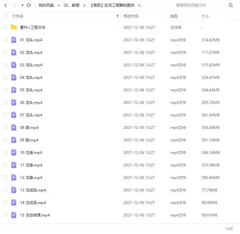Viewport: 240px width, 234px height.
Task: Expand chevron after 【高级】狂龙工程雕刻案例 breadcrumb
Action: pos(139,5)
